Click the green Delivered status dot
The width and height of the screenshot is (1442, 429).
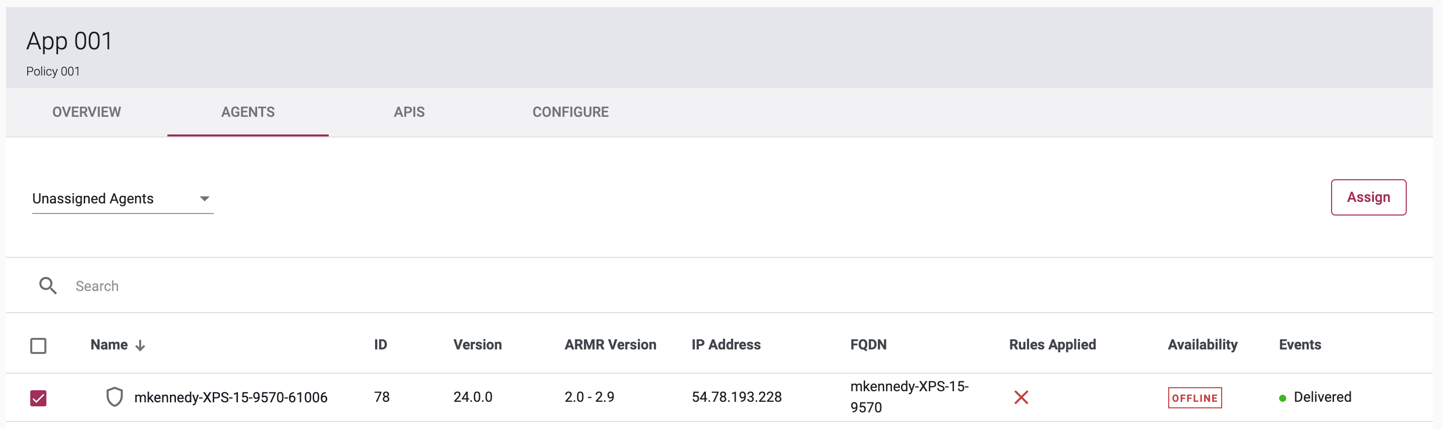[1283, 398]
